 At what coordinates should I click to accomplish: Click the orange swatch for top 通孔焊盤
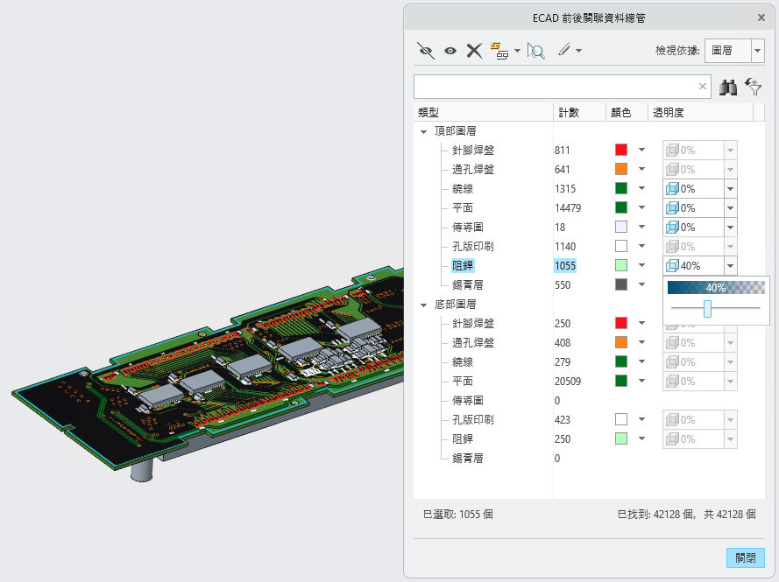pyautogui.click(x=621, y=169)
